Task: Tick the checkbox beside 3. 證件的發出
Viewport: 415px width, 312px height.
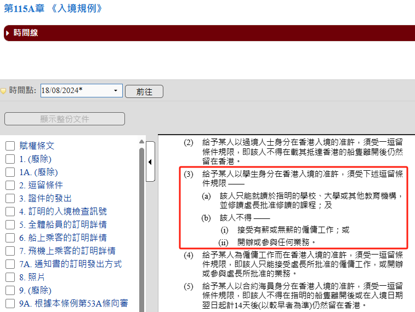Action: pyautogui.click(x=10, y=198)
